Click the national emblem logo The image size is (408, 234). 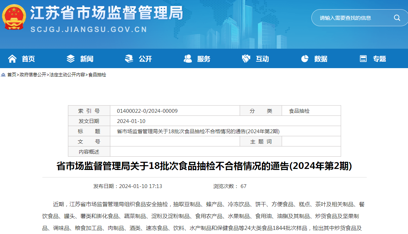click(14, 17)
